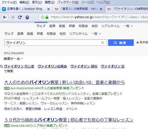Click the Yahoo favicon on 東京♪ tab
Viewport: 148px width, 129px height.
pyautogui.click(x=56, y=9)
